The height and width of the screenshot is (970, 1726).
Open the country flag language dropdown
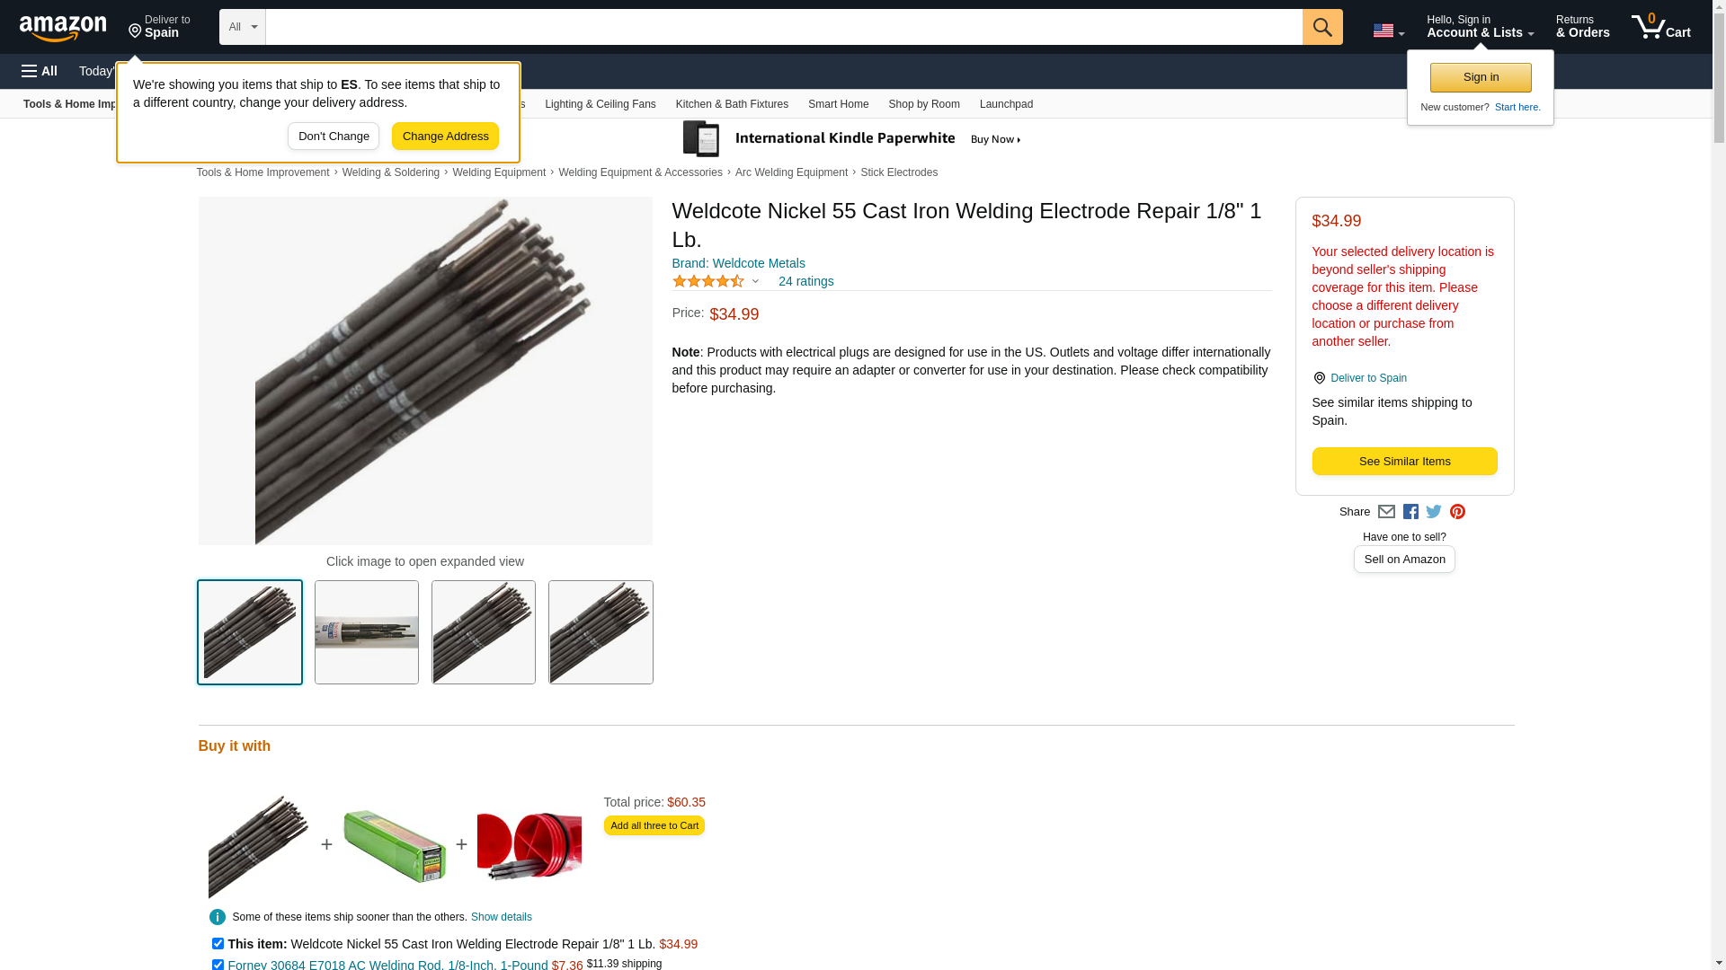[1388, 31]
